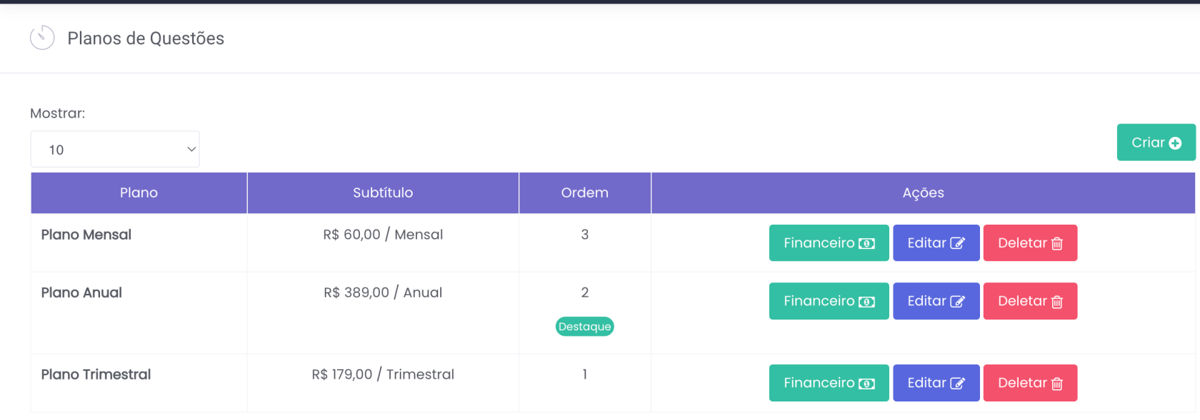Click the plus icon on Criar button
This screenshot has height=420, width=1200.
tap(1175, 143)
